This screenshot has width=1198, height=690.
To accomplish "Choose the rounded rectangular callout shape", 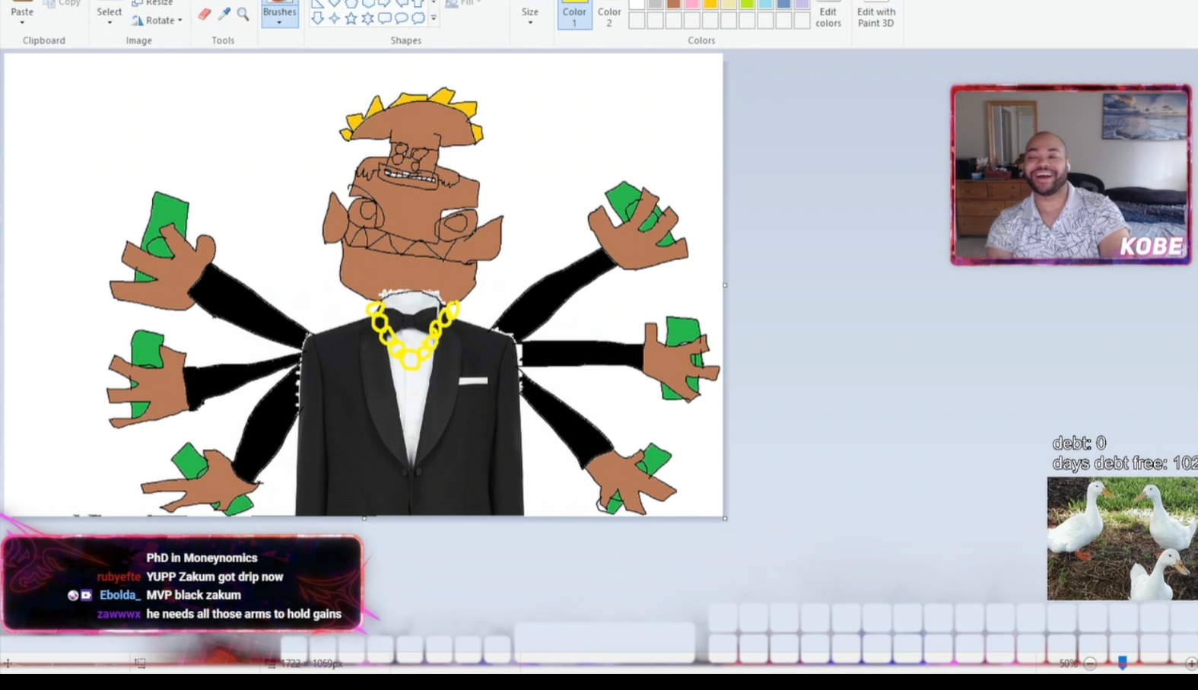I will [384, 18].
